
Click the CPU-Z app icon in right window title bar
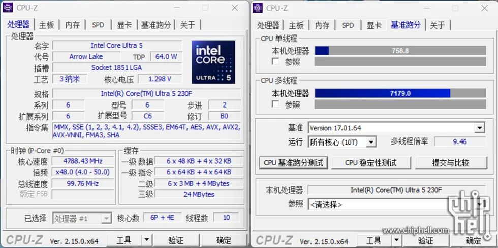pyautogui.click(x=258, y=8)
